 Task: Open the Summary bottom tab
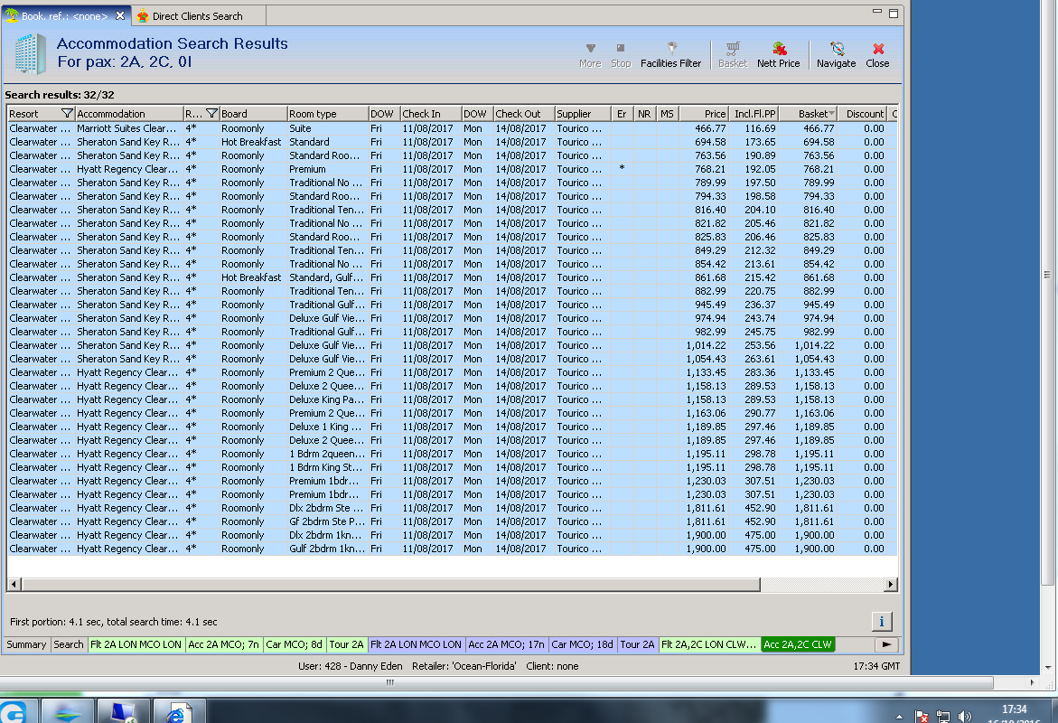click(x=26, y=644)
